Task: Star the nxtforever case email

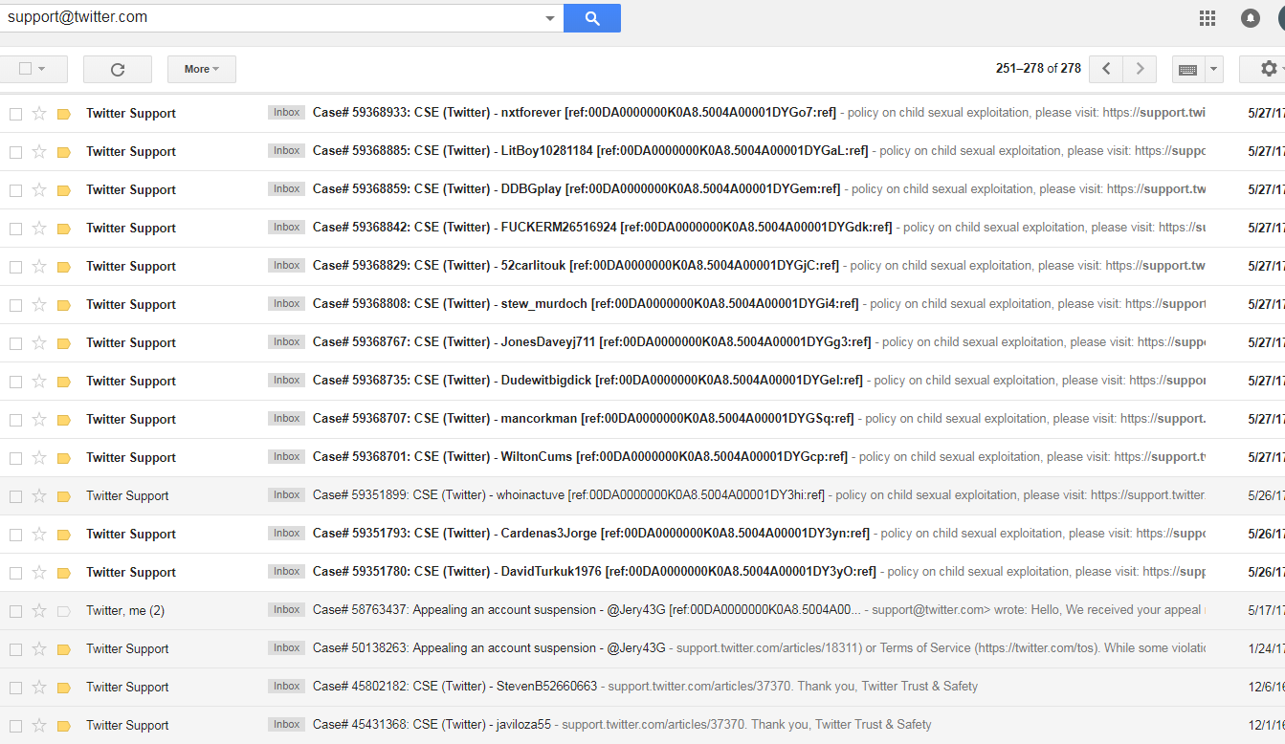Action: click(39, 113)
